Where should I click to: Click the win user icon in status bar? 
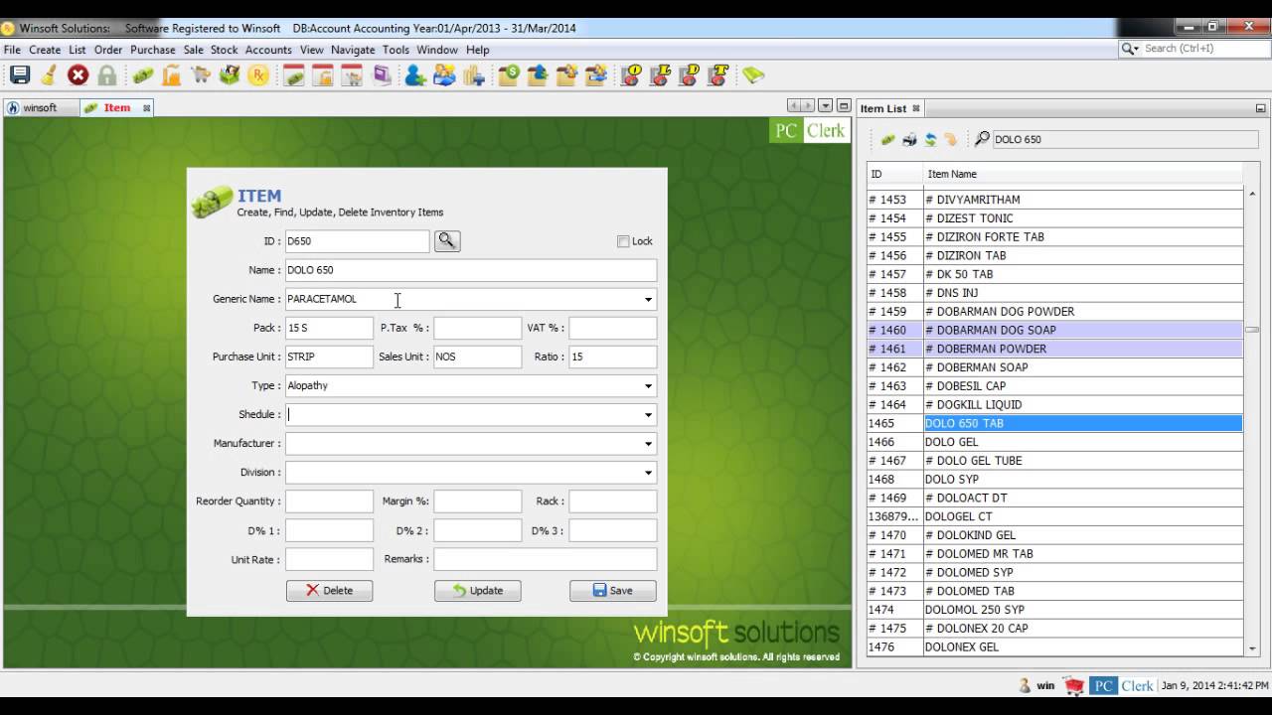click(1025, 685)
